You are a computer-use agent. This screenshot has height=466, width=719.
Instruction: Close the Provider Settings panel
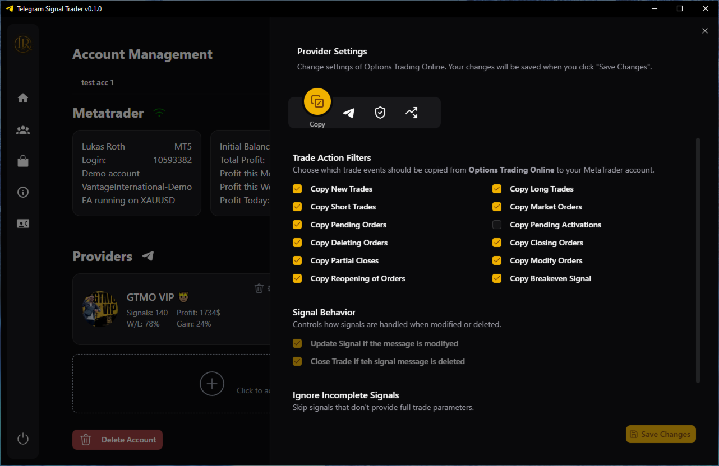[x=705, y=31]
